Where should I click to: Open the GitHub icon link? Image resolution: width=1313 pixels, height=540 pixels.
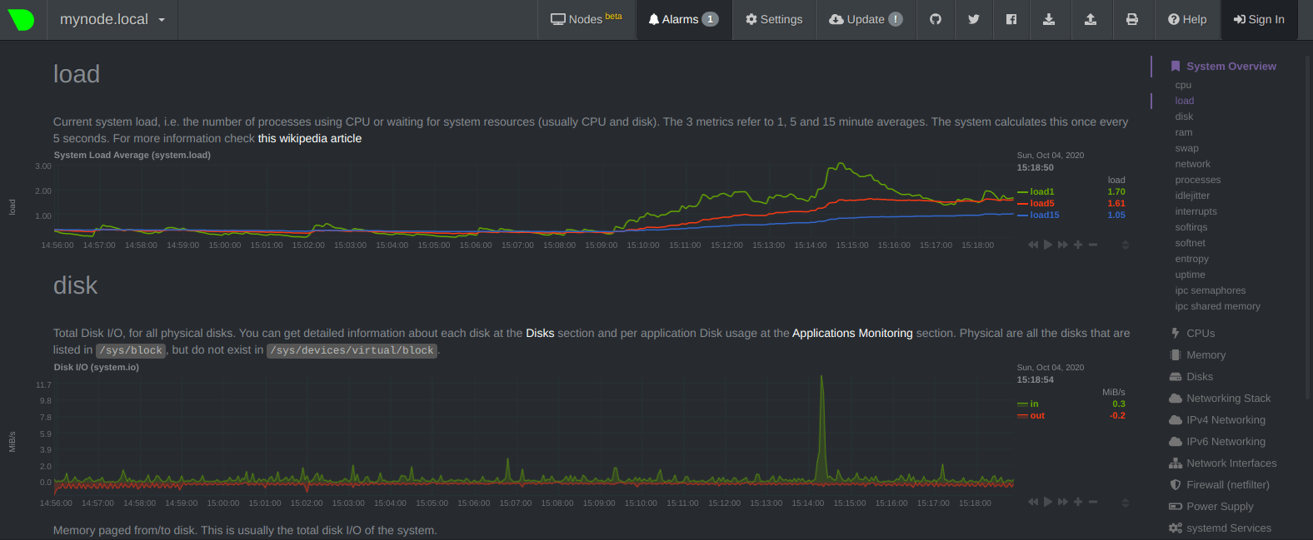point(936,19)
